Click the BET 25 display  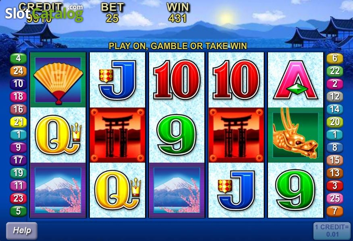tap(112, 13)
